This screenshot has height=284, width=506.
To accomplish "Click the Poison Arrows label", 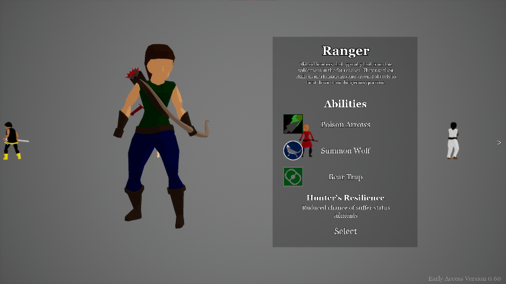I will (345, 124).
